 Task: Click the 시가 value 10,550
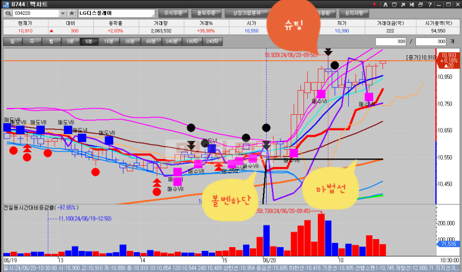[x=251, y=31]
